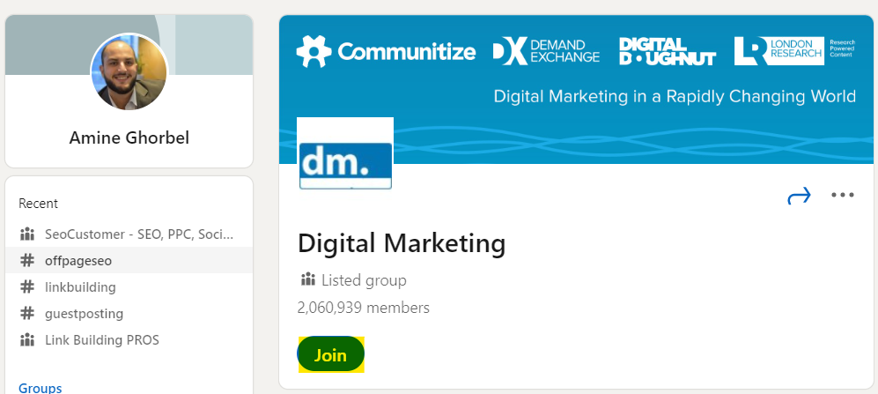Click the Listed group label
This screenshot has height=394, width=878.
(364, 280)
